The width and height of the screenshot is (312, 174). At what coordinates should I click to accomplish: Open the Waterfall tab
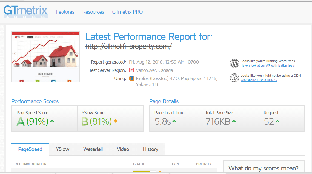tap(93, 149)
